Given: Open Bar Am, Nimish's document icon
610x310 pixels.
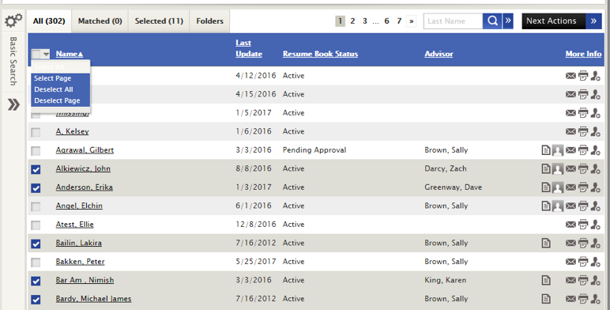Looking at the screenshot, I should point(546,280).
